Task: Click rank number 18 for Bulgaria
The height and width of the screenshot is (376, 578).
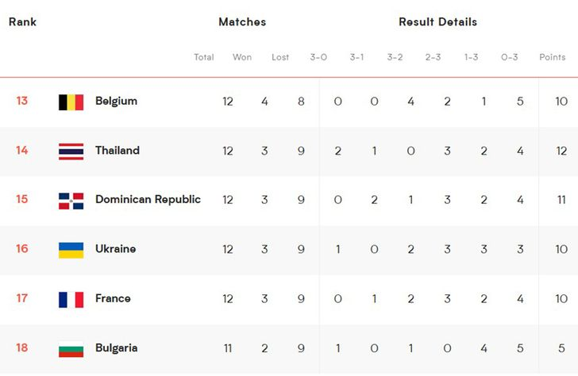Action: tap(21, 347)
